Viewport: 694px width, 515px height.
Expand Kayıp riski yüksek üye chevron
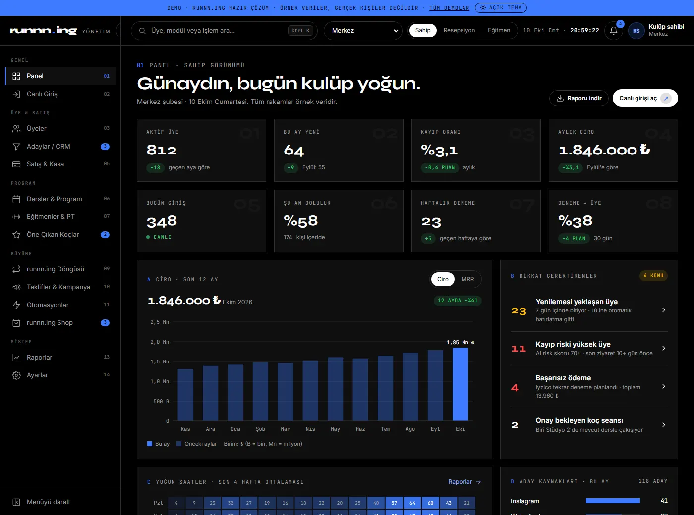(x=664, y=348)
